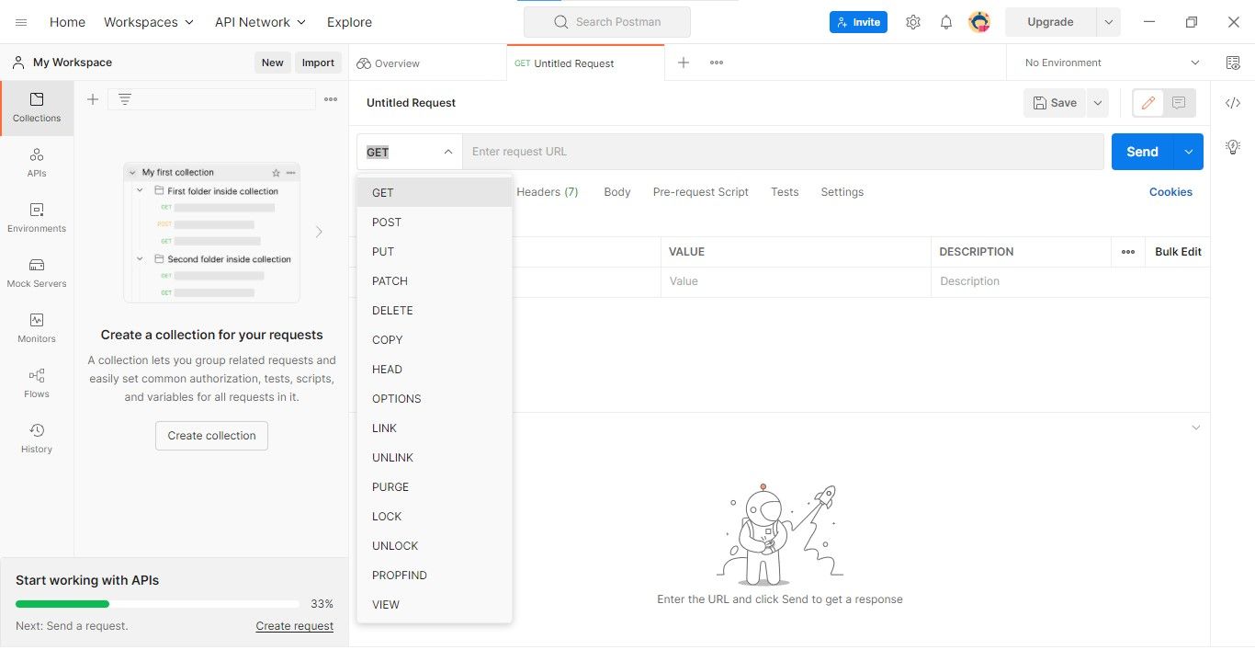The width and height of the screenshot is (1255, 650).
Task: Open the settings gear icon
Action: tap(912, 22)
